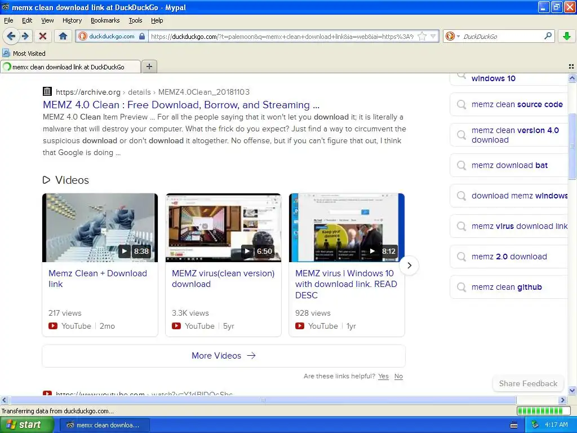Click the horizontal scrollbar right arrow
577x433 pixels.
(563, 400)
